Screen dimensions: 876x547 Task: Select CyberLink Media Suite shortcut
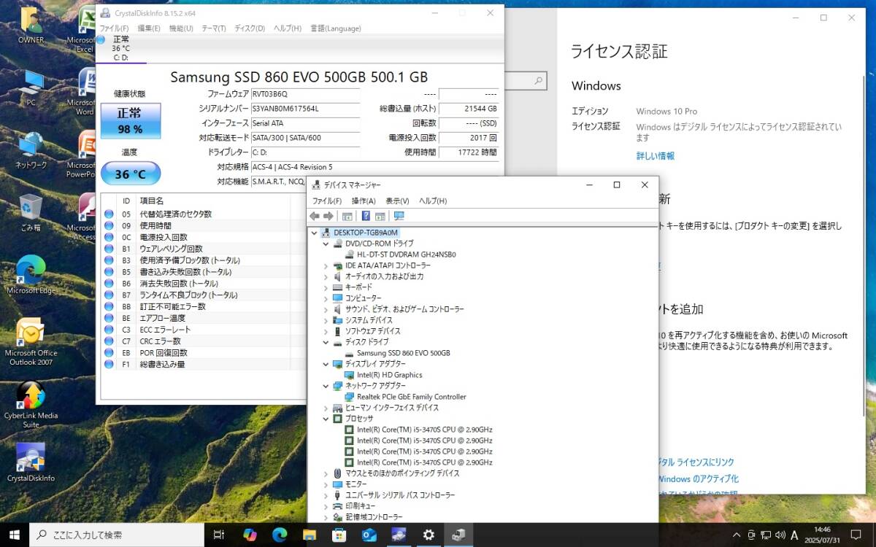click(31, 405)
